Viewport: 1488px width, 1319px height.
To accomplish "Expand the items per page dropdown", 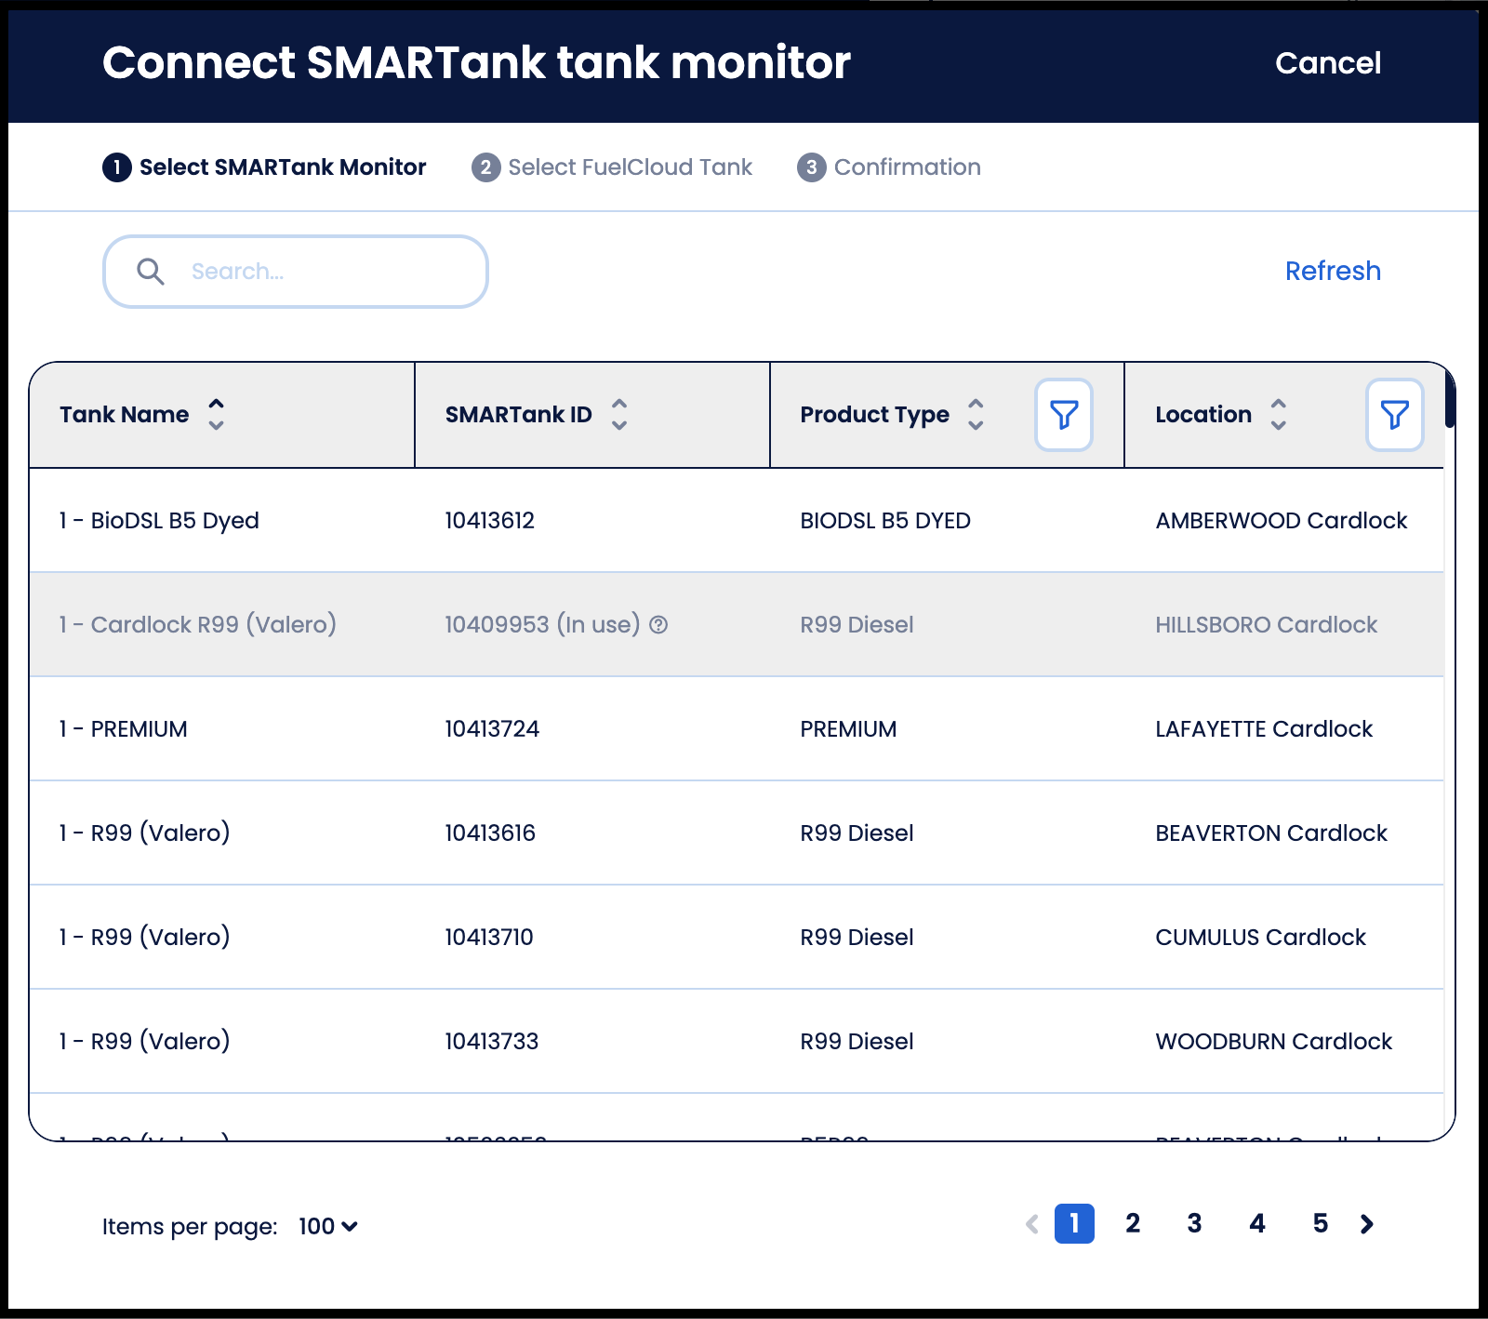I will (328, 1227).
